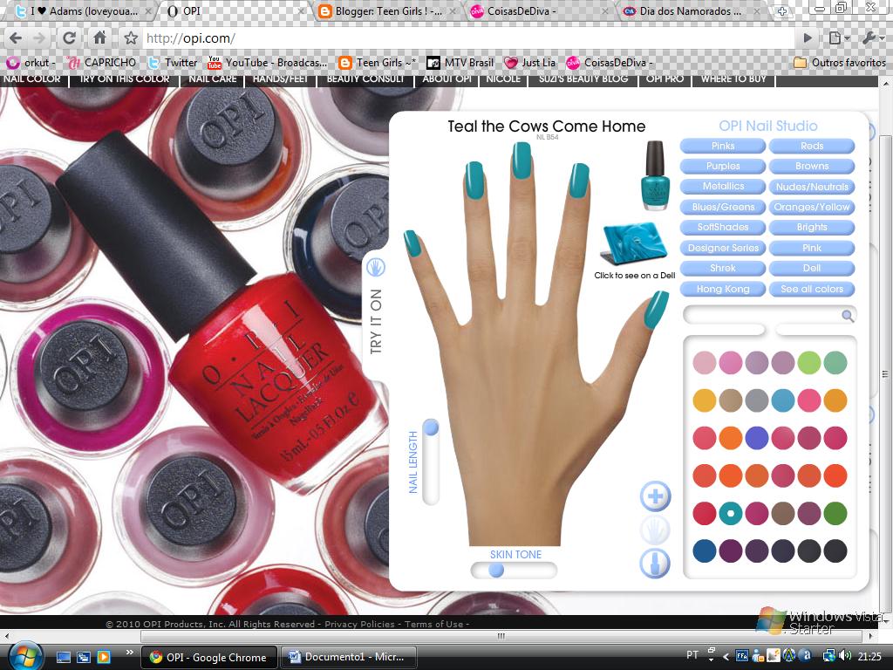Viewport: 893px width, 670px height.
Task: Click teal OPI bottle thumbnail
Action: 656,175
